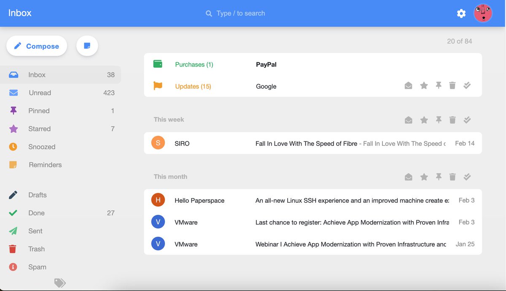
Task: Open the profile avatar menu
Action: point(483,13)
